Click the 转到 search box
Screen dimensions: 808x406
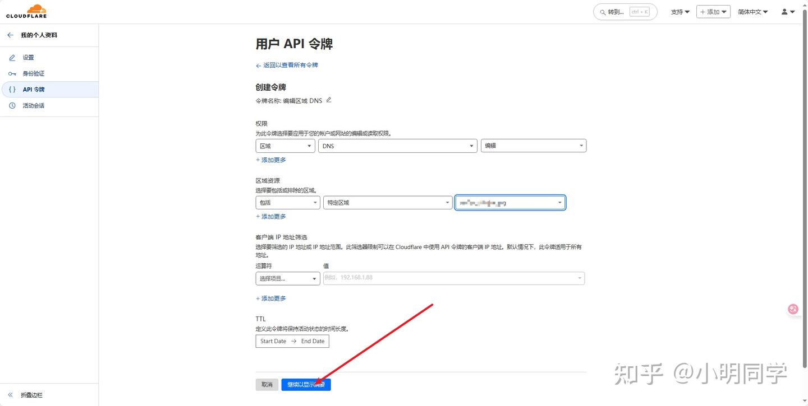point(625,12)
